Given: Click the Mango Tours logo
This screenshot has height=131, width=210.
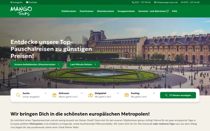Looking at the screenshot, I should point(21,11).
